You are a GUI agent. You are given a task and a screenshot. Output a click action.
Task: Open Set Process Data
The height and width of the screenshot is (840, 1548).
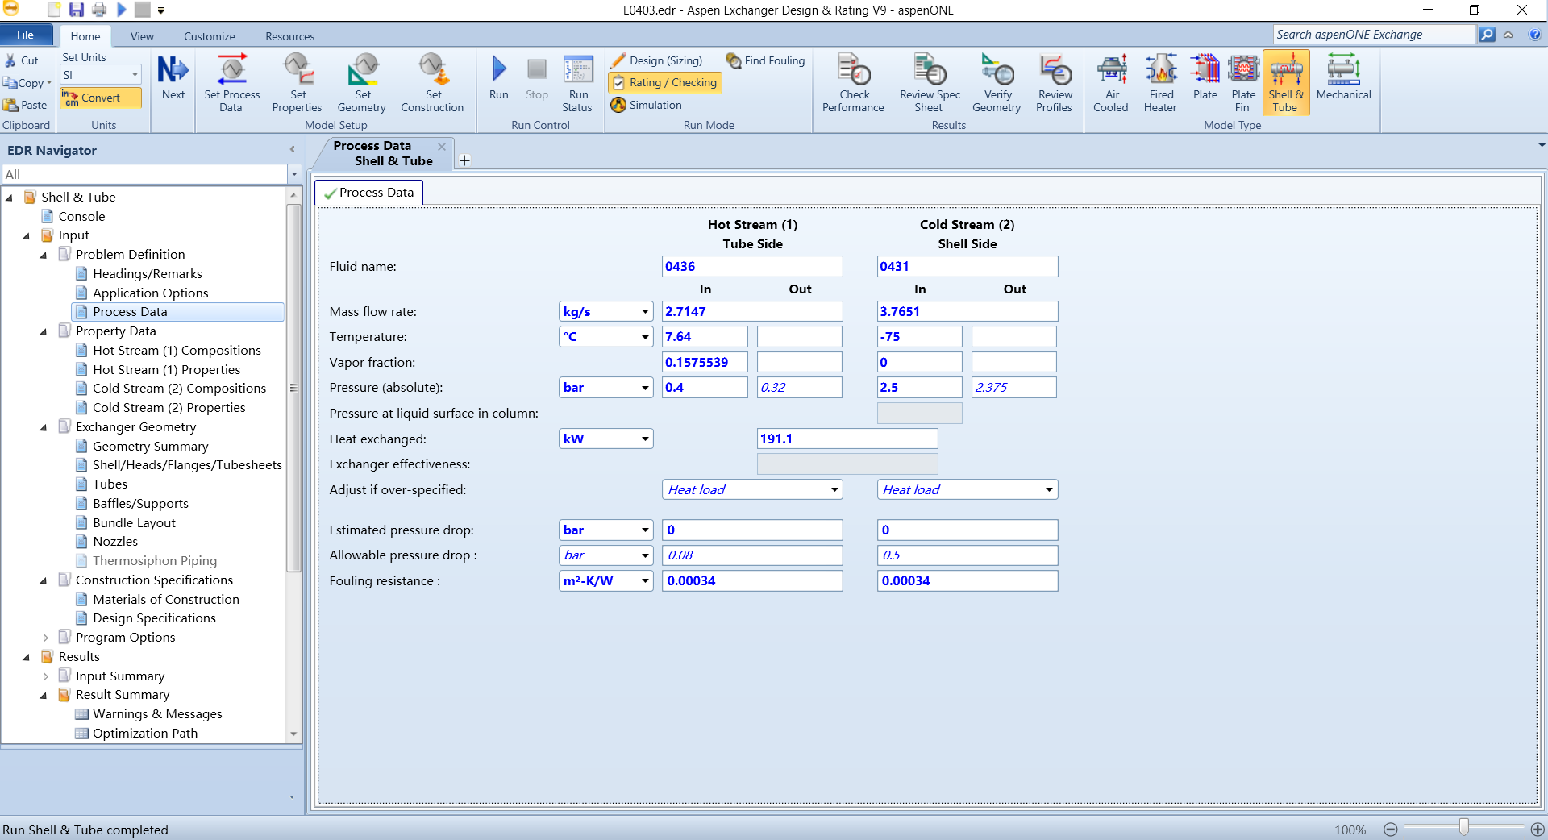pyautogui.click(x=231, y=83)
